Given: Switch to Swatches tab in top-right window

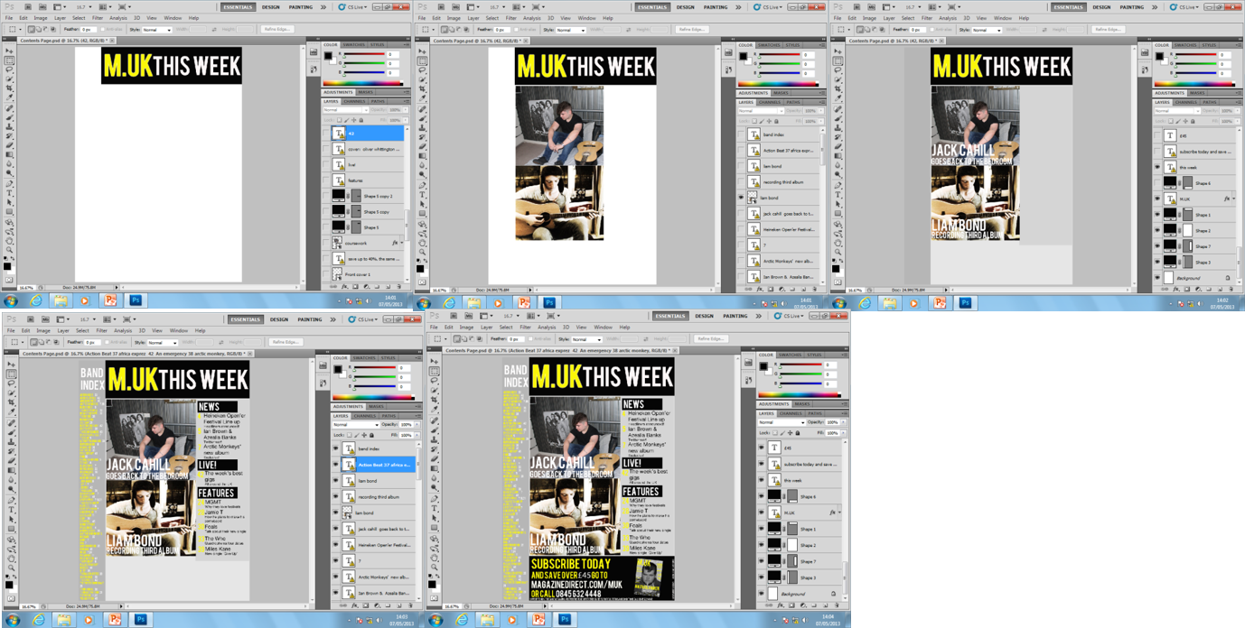Looking at the screenshot, I should pos(1184,44).
